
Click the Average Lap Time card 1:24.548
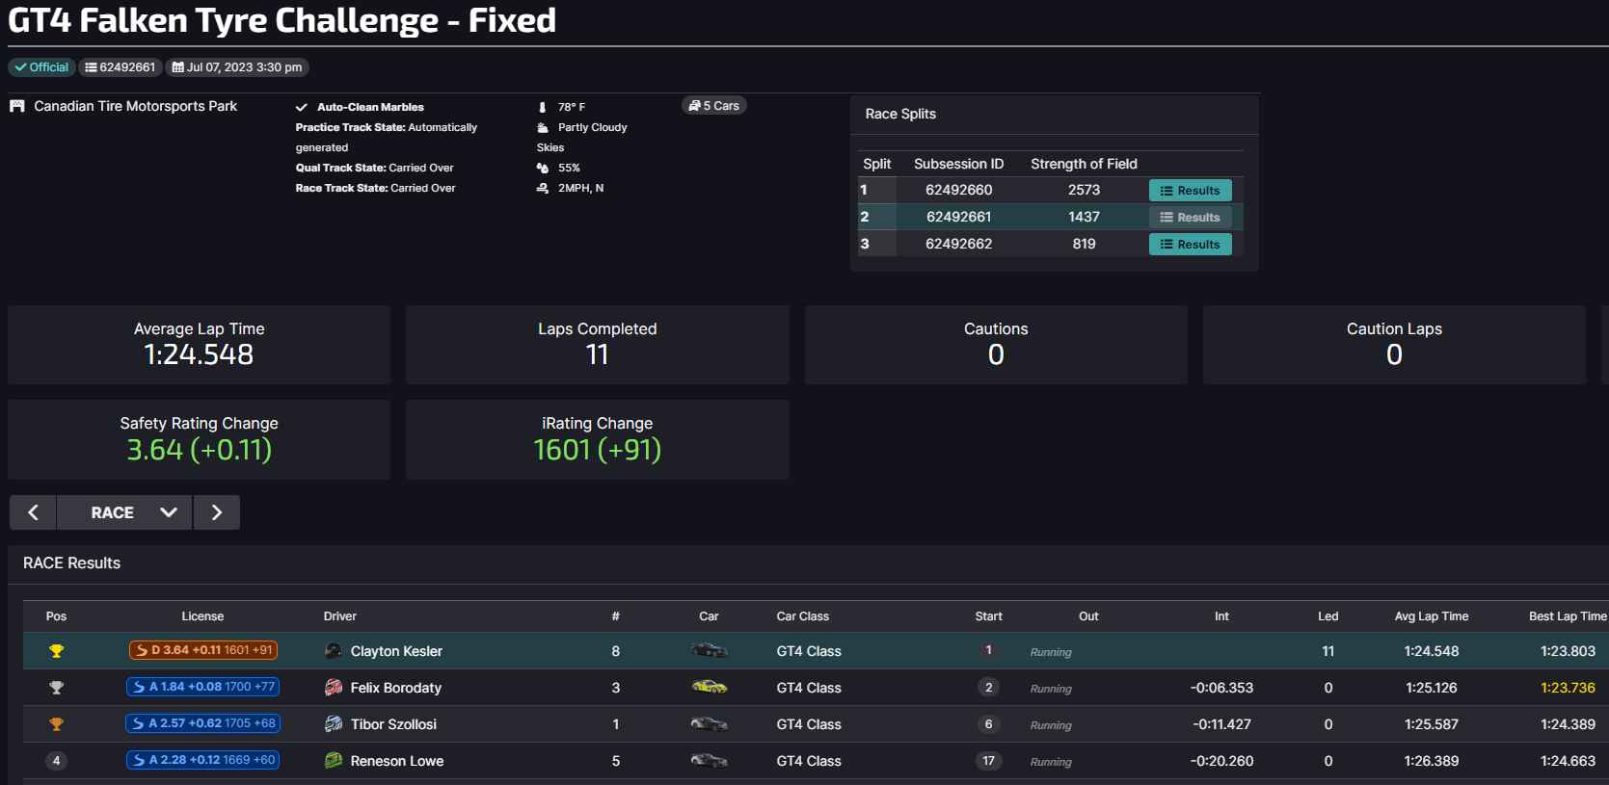click(x=200, y=345)
